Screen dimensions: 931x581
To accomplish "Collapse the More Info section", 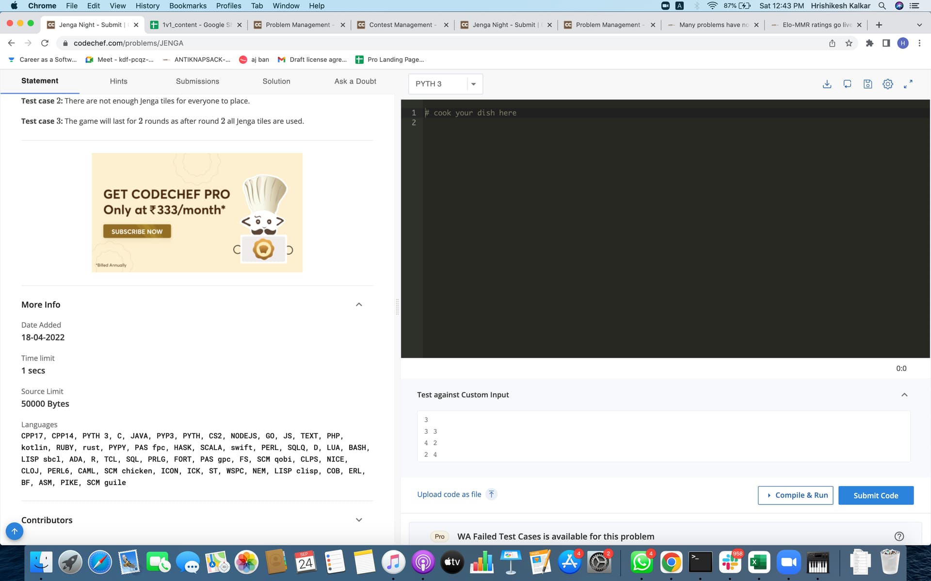I will [x=359, y=305].
